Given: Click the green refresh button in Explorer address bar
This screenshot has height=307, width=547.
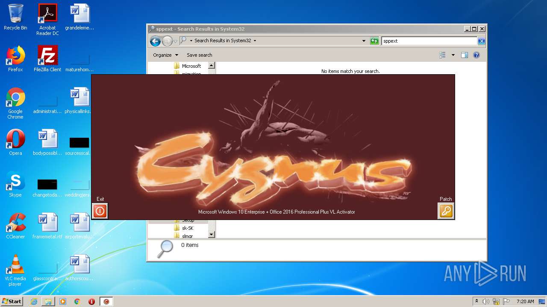Looking at the screenshot, I should pyautogui.click(x=374, y=41).
